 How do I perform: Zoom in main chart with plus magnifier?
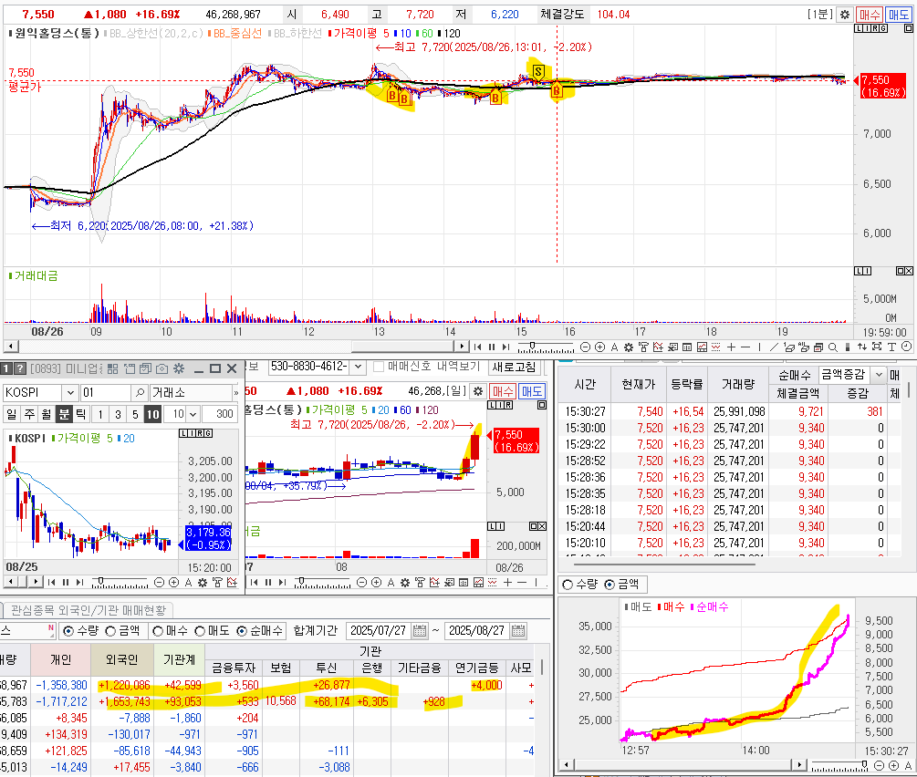coord(599,347)
